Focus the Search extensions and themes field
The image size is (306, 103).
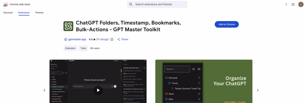(157, 4)
